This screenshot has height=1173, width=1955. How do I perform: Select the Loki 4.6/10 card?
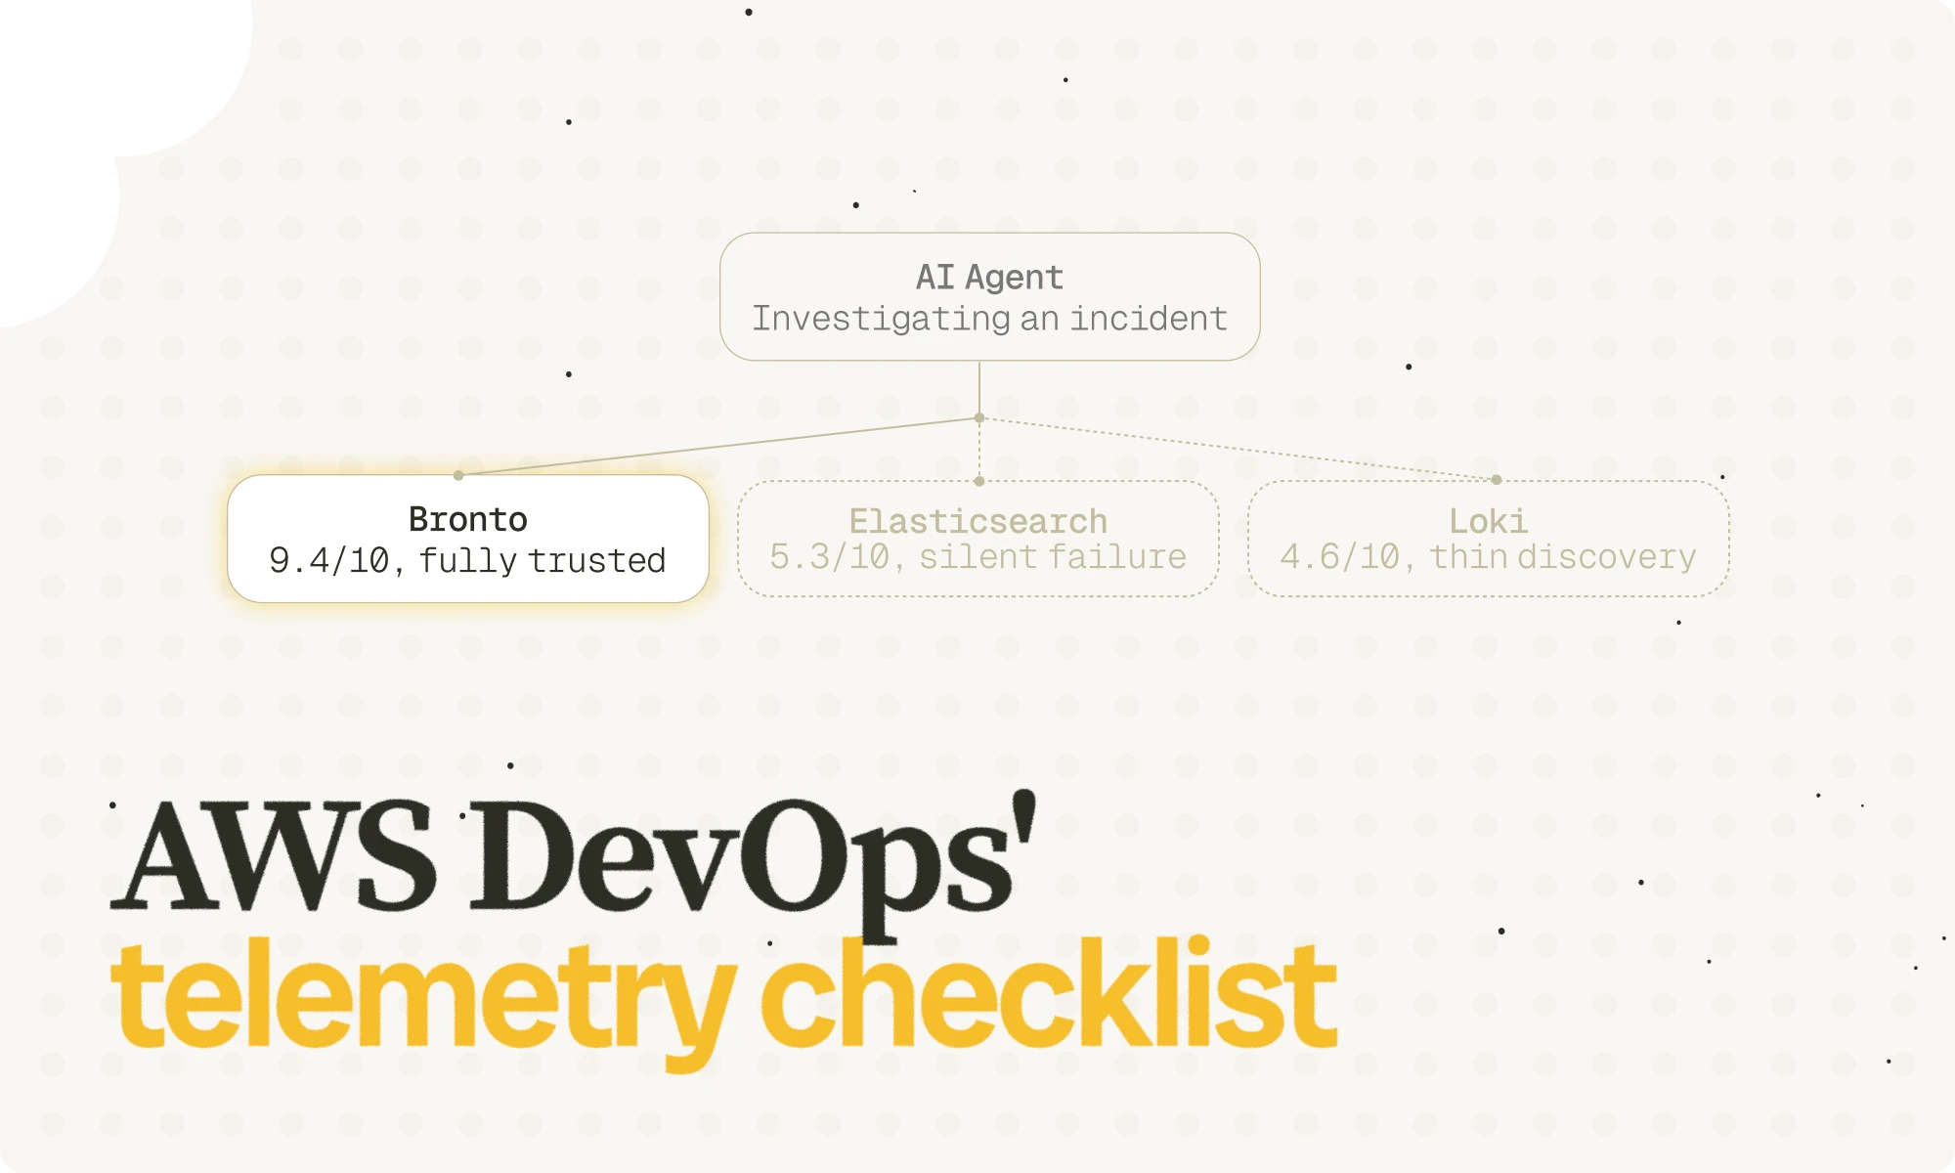pyautogui.click(x=1489, y=539)
